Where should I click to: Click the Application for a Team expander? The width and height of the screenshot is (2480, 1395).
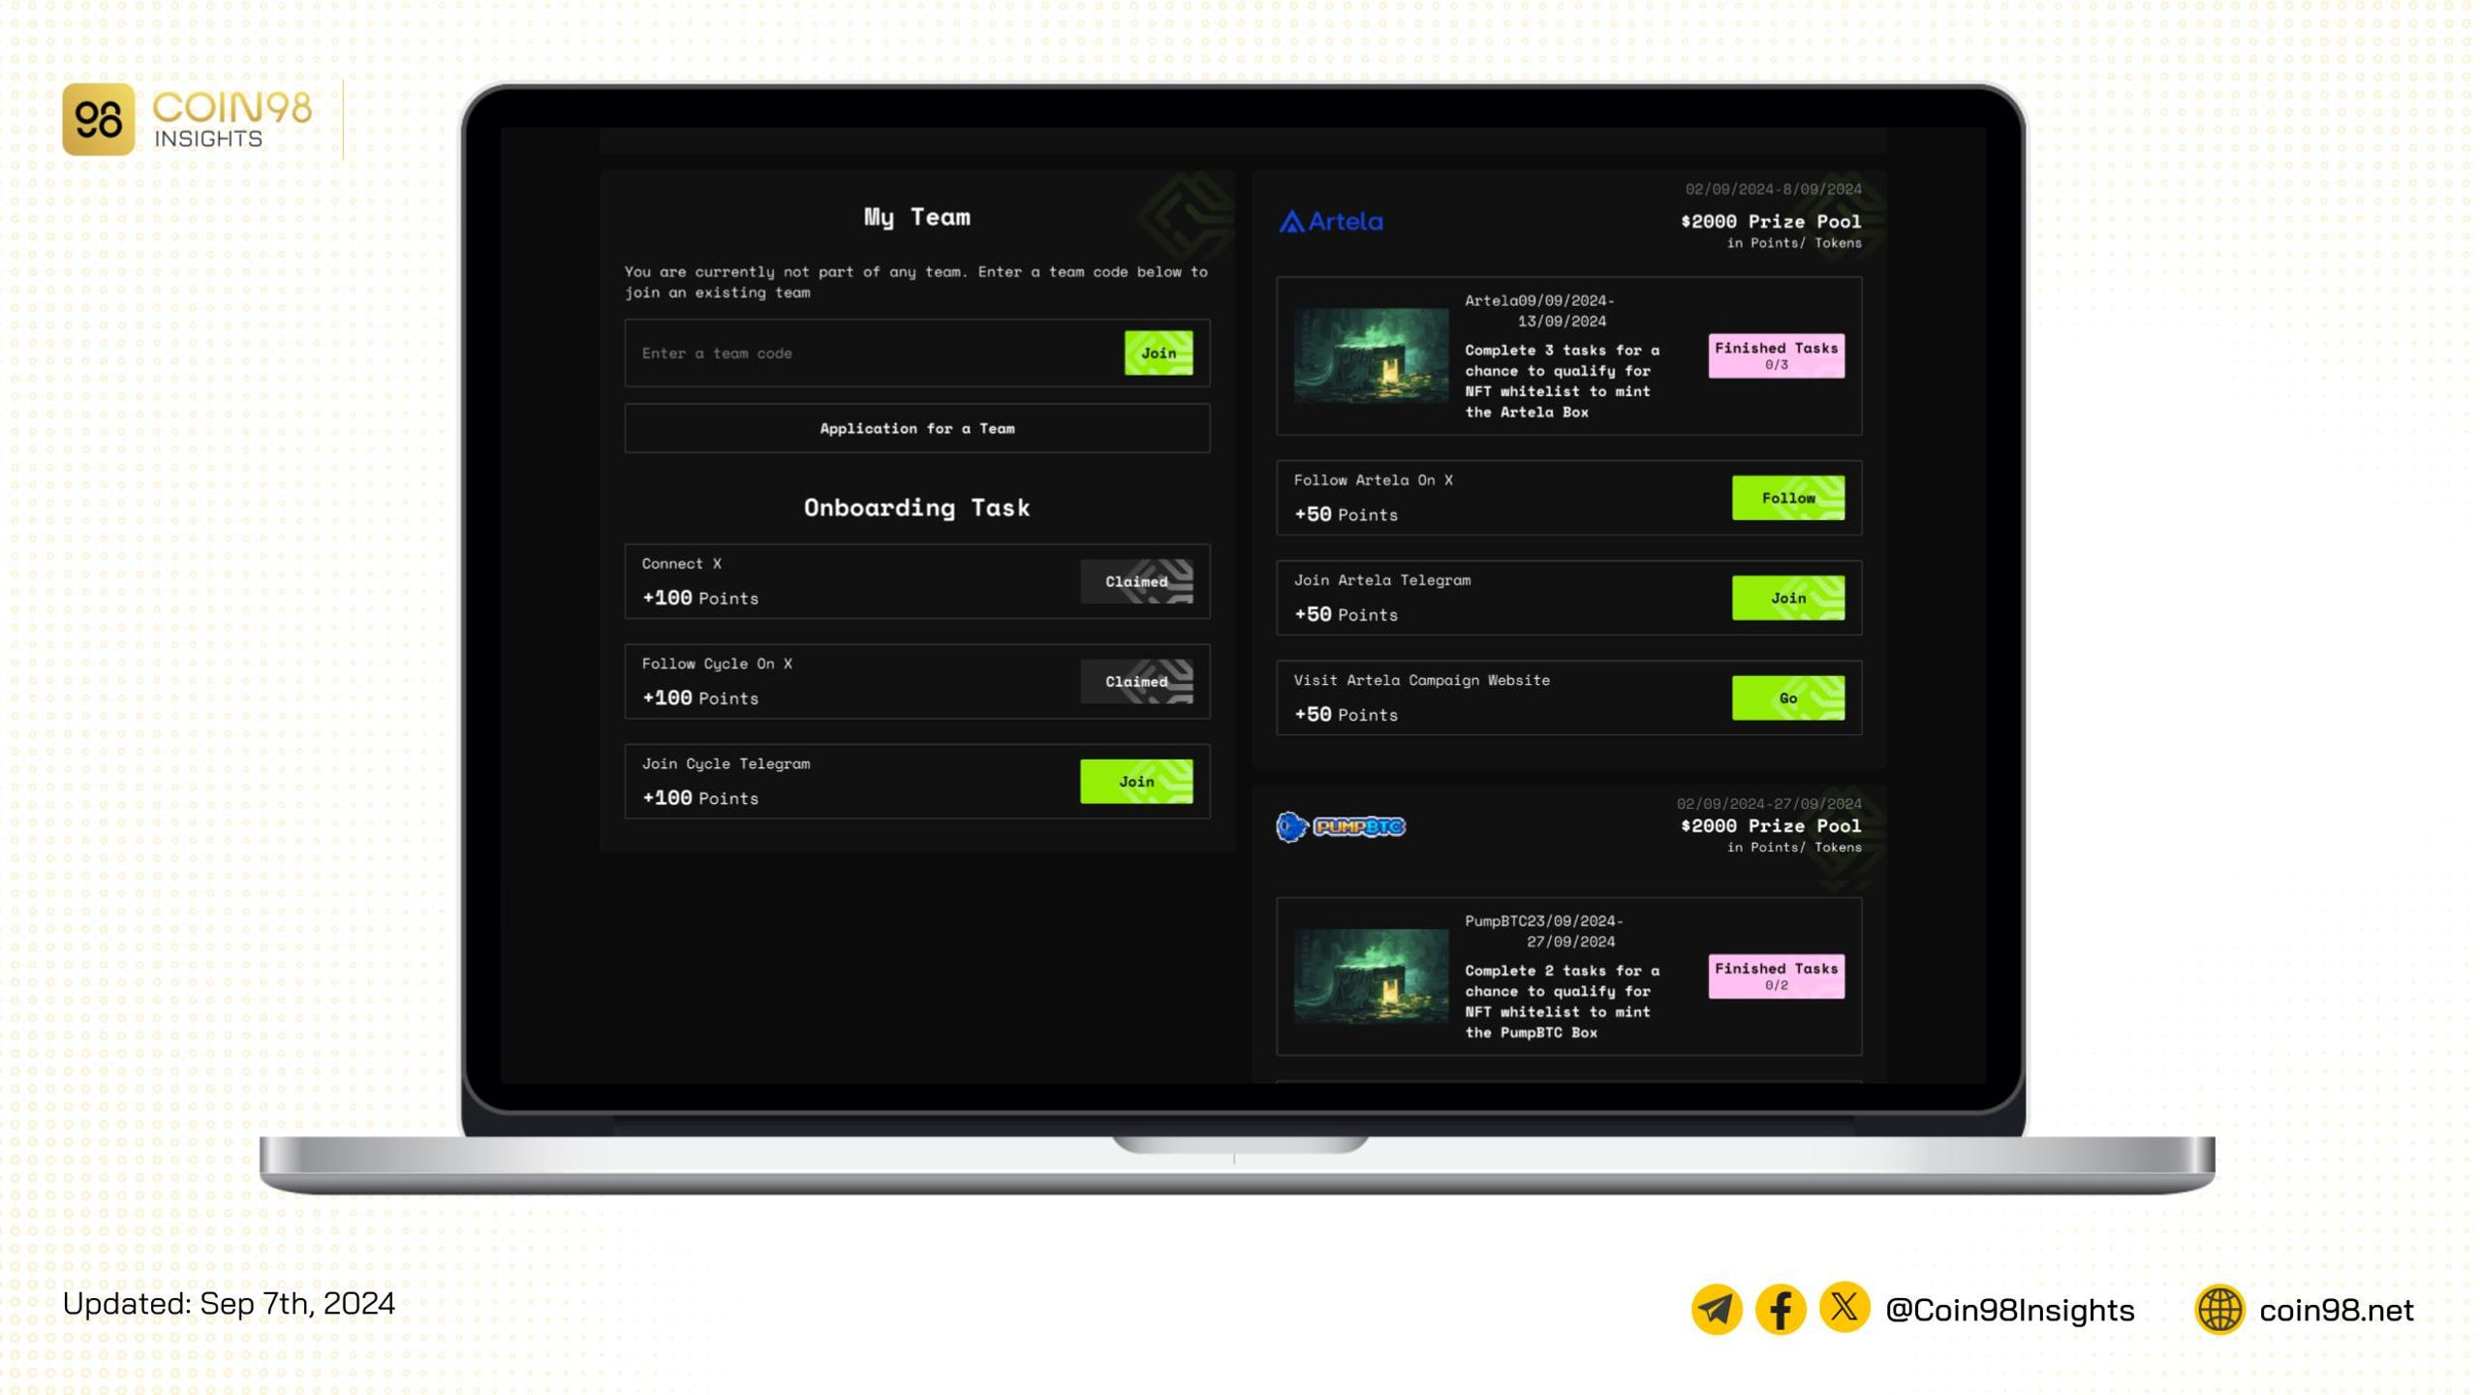pyautogui.click(x=918, y=427)
